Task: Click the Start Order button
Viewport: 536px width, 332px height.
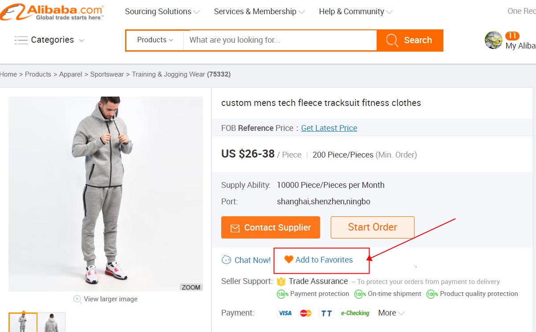Action: click(372, 227)
